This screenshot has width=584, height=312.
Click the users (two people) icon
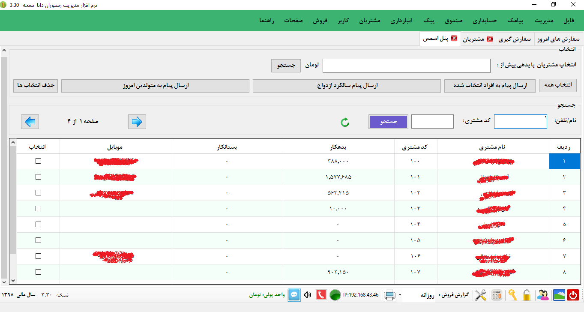click(543, 295)
